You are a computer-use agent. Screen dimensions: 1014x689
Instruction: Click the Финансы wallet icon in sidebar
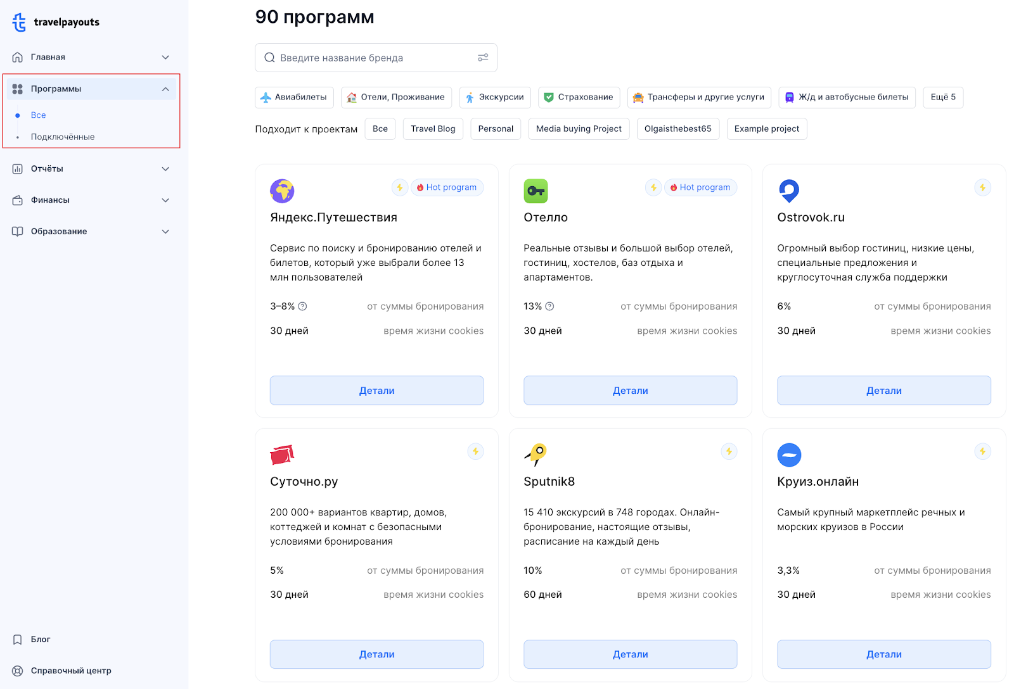(18, 200)
